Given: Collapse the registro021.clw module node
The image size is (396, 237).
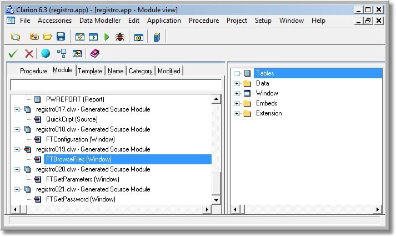Looking at the screenshot, I should tap(17, 189).
